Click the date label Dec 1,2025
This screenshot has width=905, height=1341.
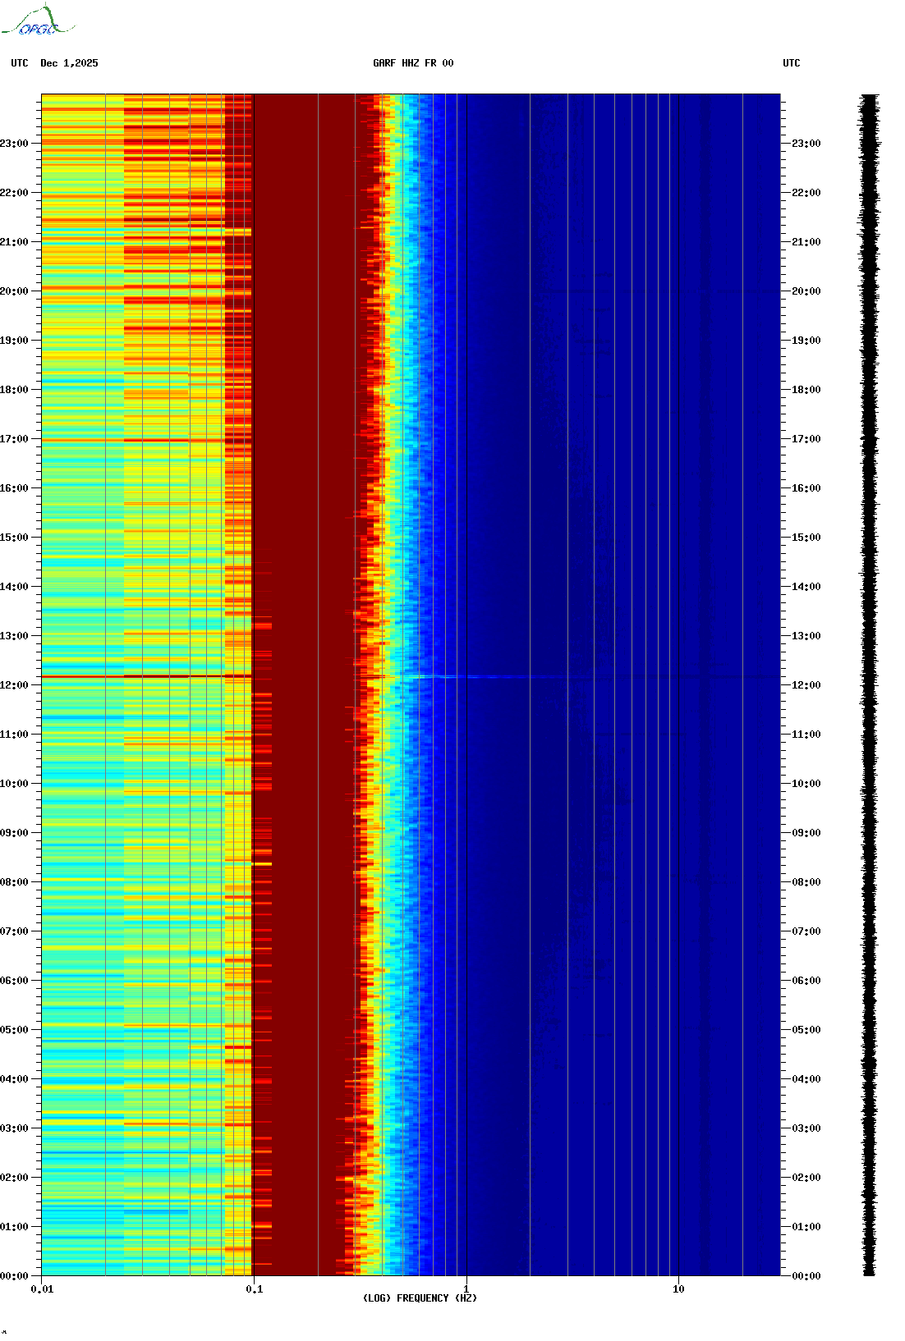click(69, 63)
